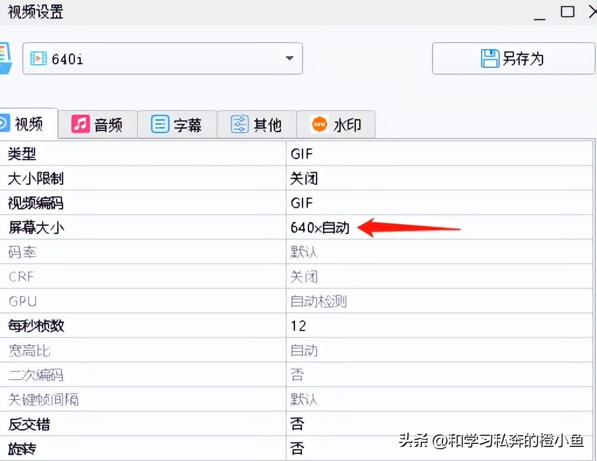Select the 每秒帧数 value 12
Screen dimensions: 597x461
pos(297,325)
